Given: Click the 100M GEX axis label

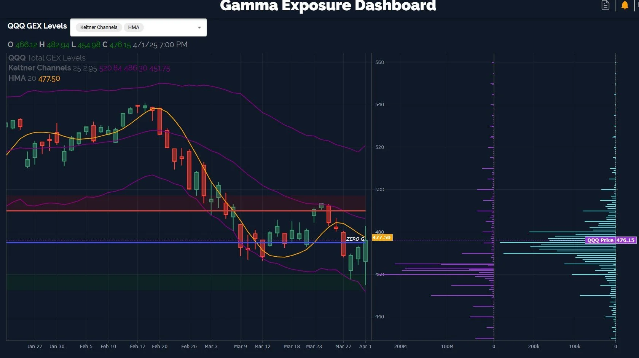Looking at the screenshot, I should (x=447, y=346).
